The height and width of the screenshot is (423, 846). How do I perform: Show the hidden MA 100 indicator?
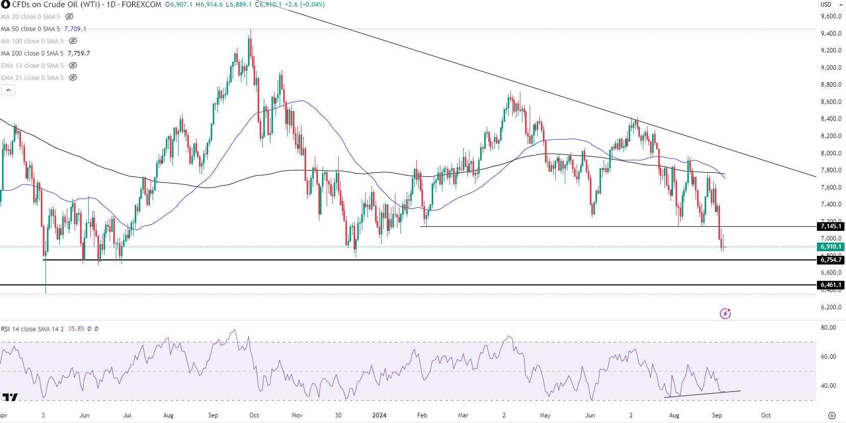[x=73, y=41]
